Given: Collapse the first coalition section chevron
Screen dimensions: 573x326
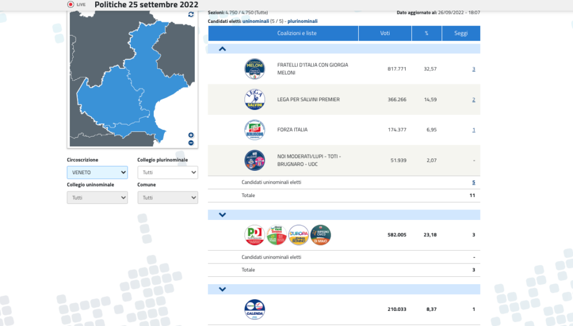Looking at the screenshot, I should point(222,49).
